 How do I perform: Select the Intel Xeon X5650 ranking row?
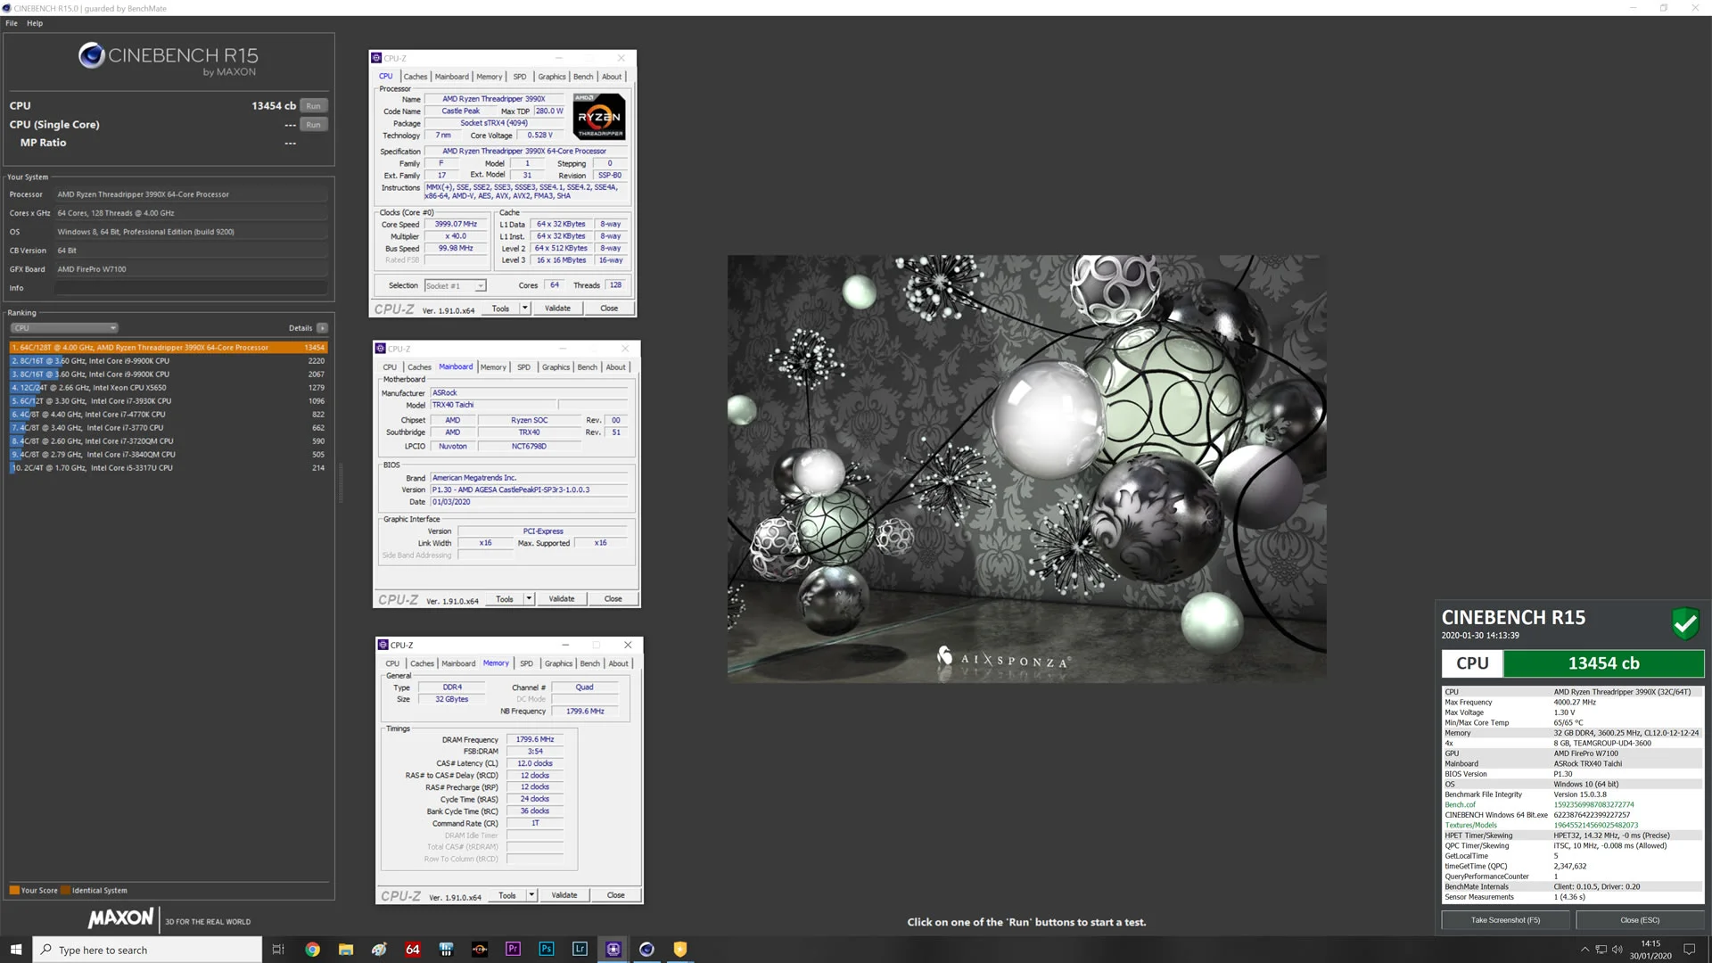[x=169, y=388]
